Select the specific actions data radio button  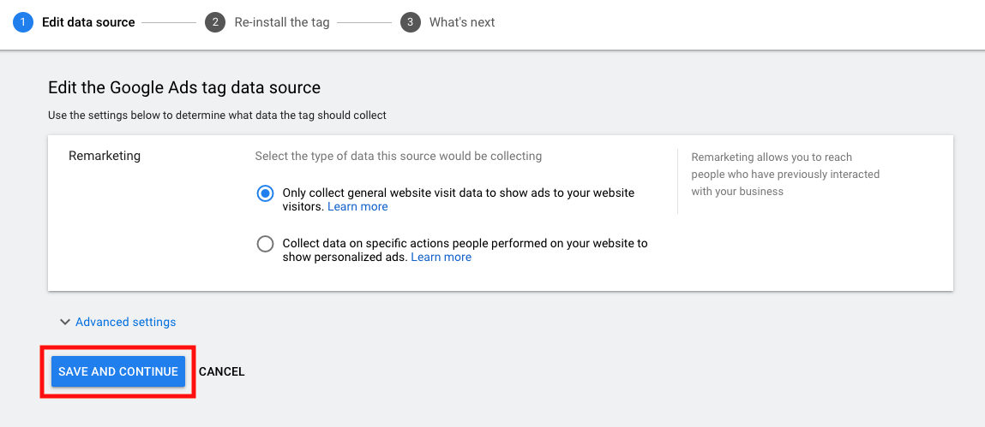pos(266,244)
